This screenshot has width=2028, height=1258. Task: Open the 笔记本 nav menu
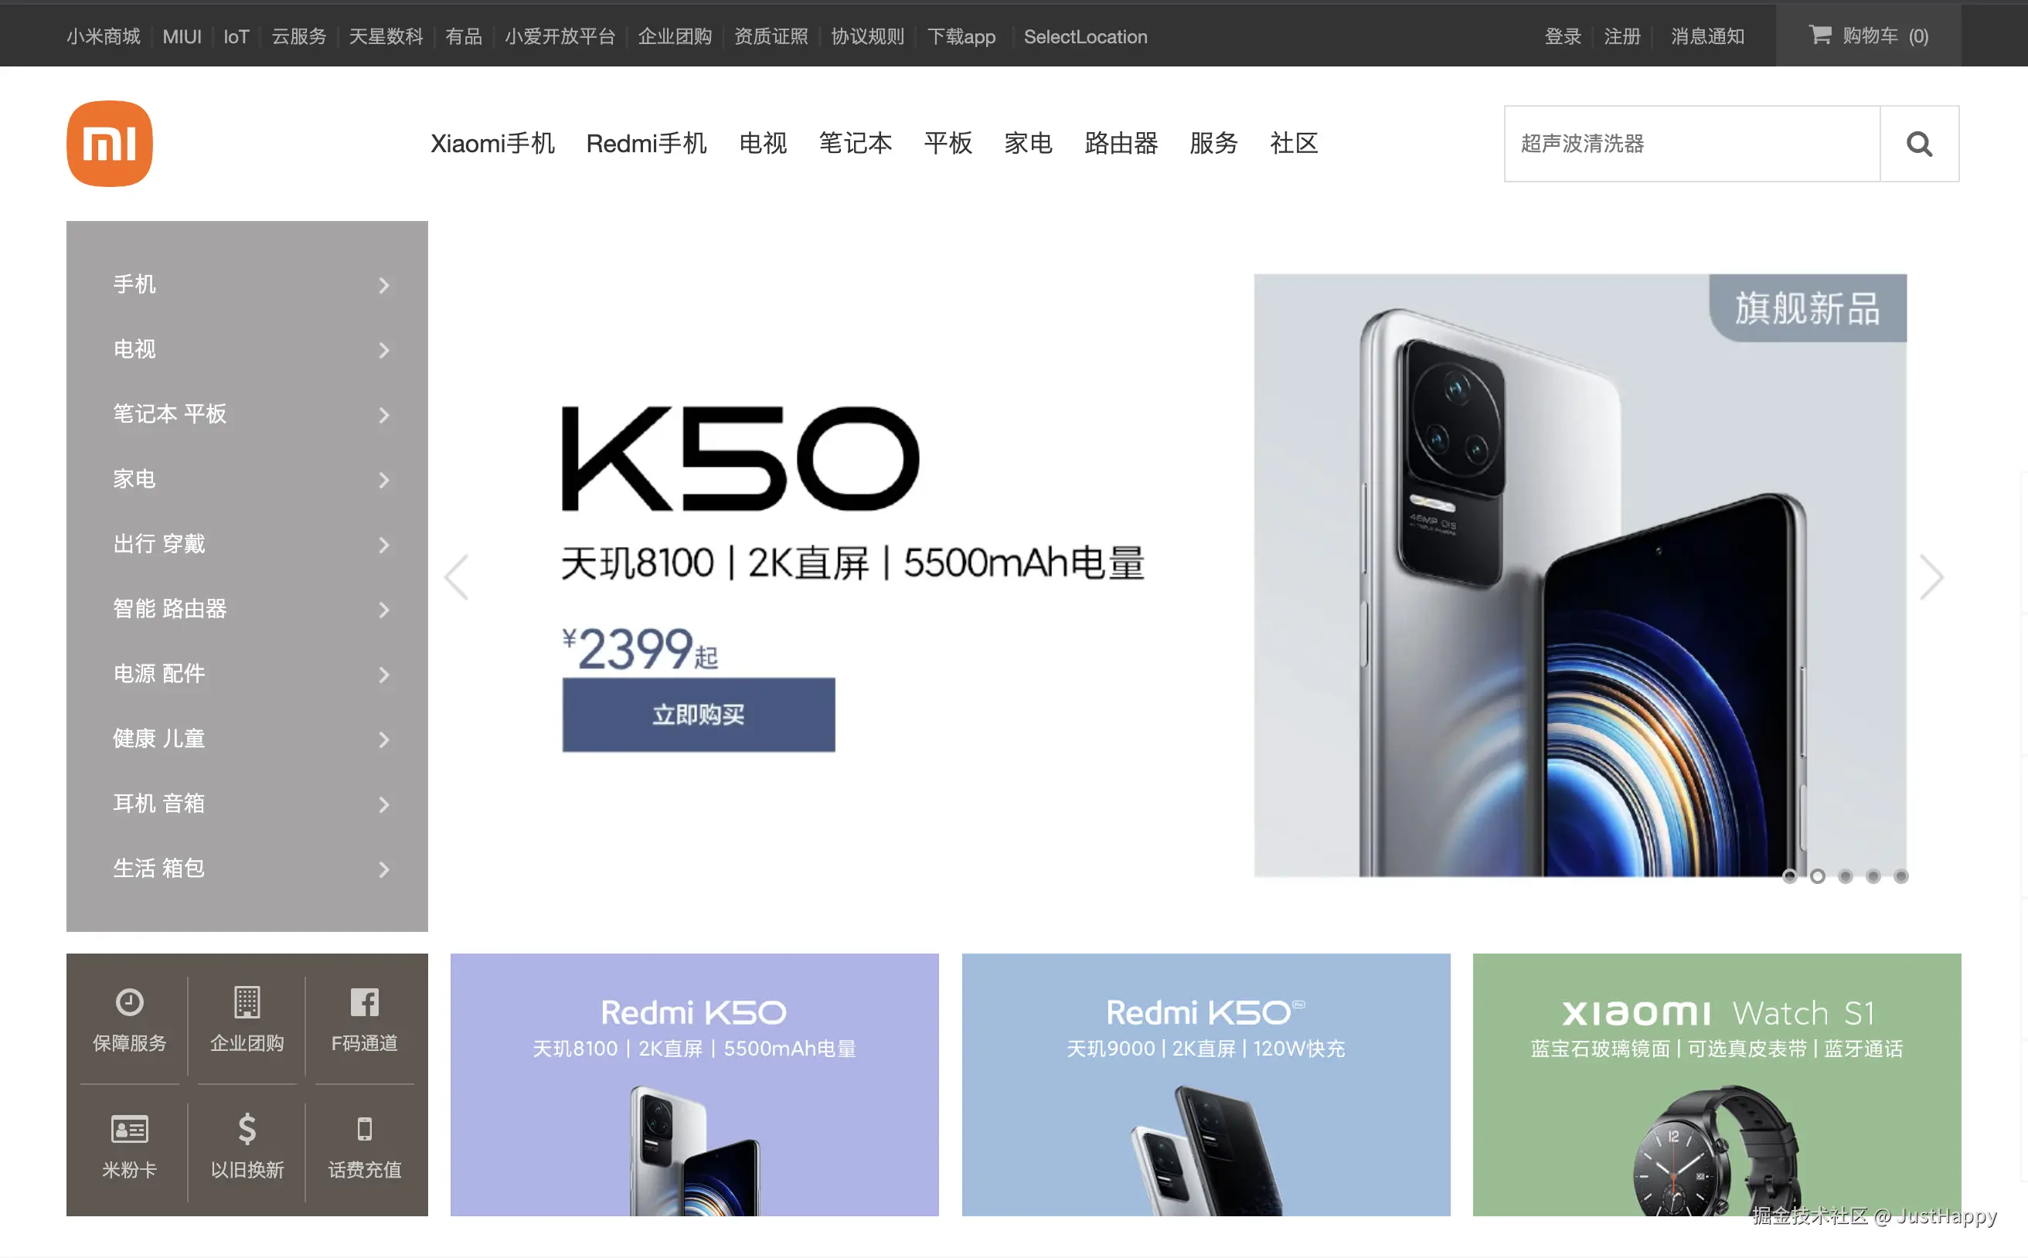point(855,143)
